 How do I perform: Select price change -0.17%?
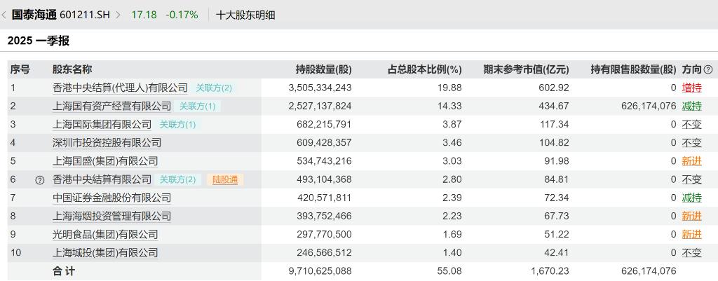click(182, 15)
